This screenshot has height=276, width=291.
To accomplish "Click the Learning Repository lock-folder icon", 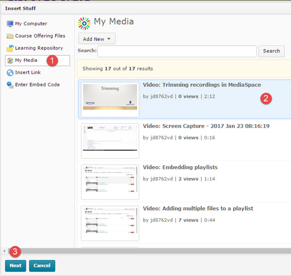I will point(10,48).
